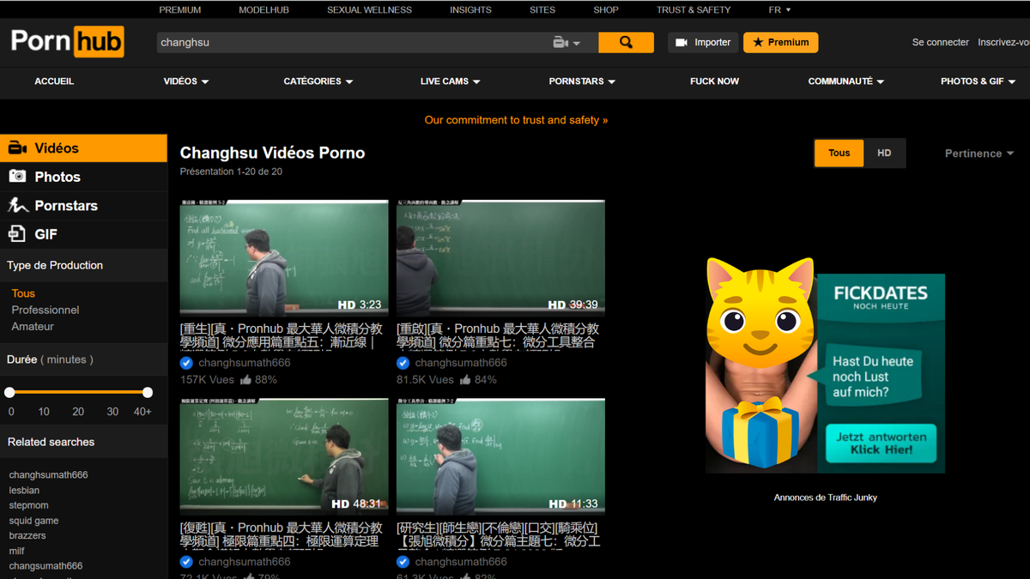Choose Tous under Type de Production
This screenshot has height=579, width=1030.
[23, 293]
